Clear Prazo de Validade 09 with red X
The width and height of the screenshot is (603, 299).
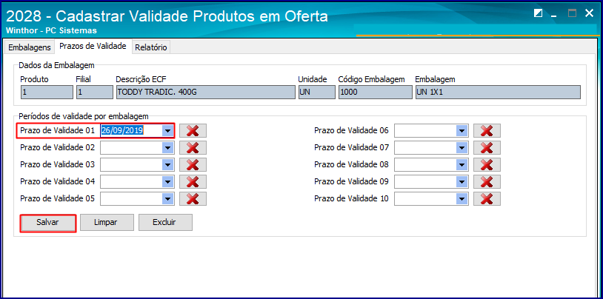[x=487, y=181]
